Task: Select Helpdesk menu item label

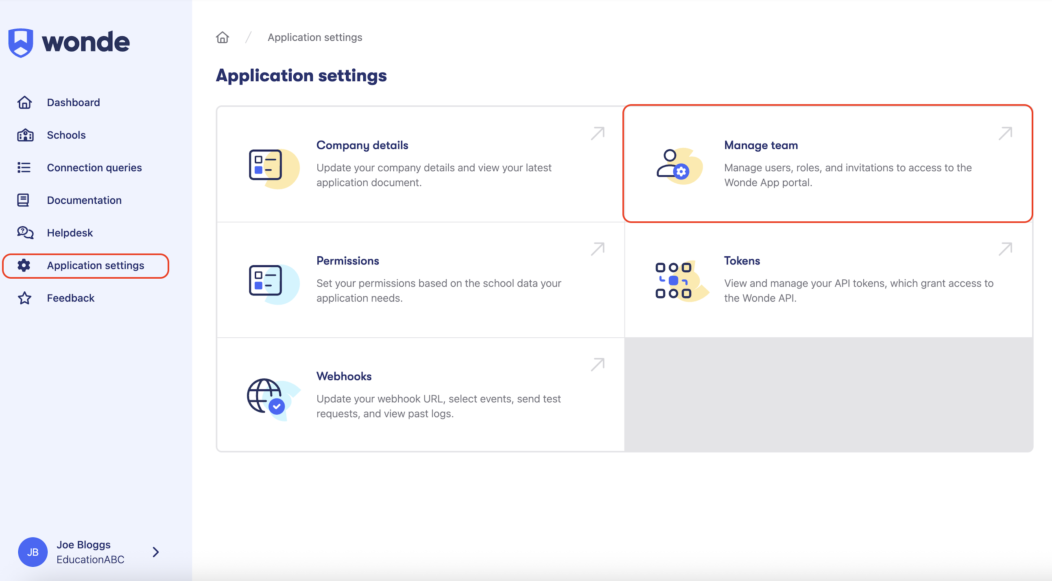Action: click(x=70, y=232)
